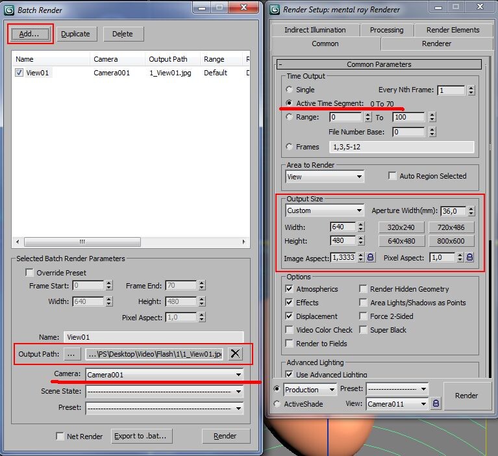This screenshot has height=456, width=498.
Task: Click the Batch Render title bar app icon
Action: tap(9, 10)
